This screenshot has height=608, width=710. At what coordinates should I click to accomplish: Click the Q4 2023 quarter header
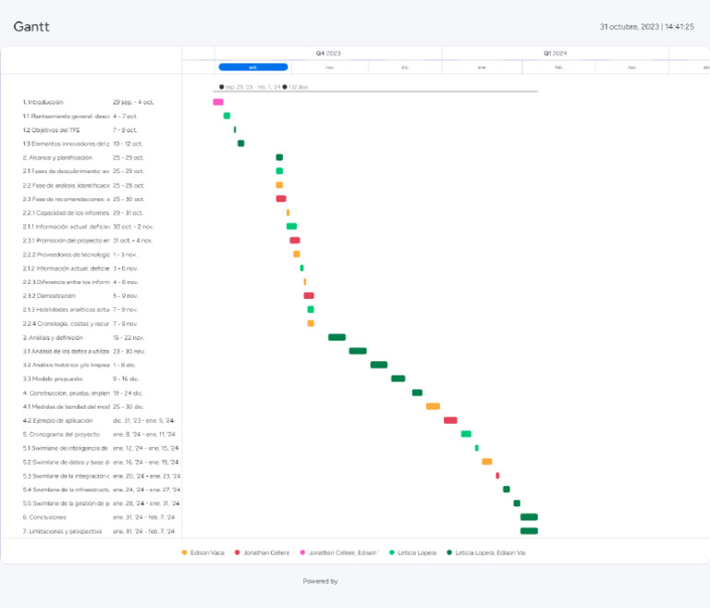[x=328, y=53]
